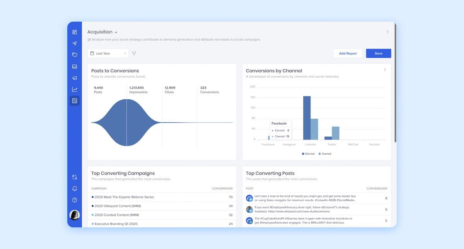The image size is (464, 249).
Task: Open the people advocacy icon in sidebar
Action: [75, 177]
